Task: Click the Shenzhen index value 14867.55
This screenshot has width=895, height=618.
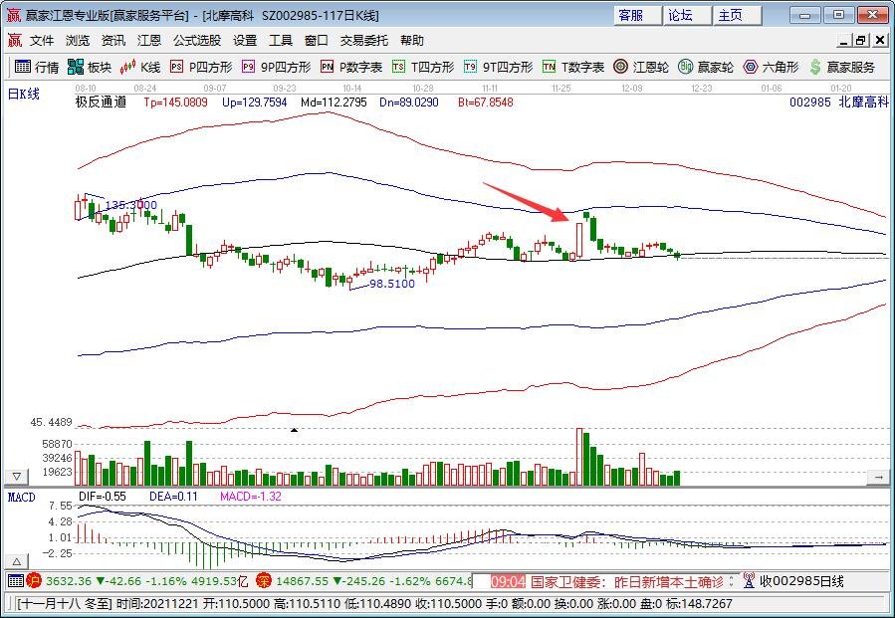Action: 302,581
